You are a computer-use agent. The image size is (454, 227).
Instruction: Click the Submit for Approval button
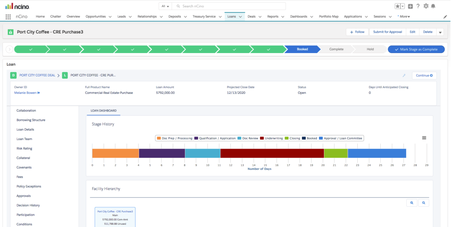(x=388, y=32)
